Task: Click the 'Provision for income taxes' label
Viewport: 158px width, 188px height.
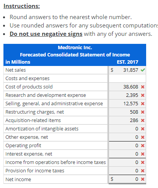Action: click(35, 171)
